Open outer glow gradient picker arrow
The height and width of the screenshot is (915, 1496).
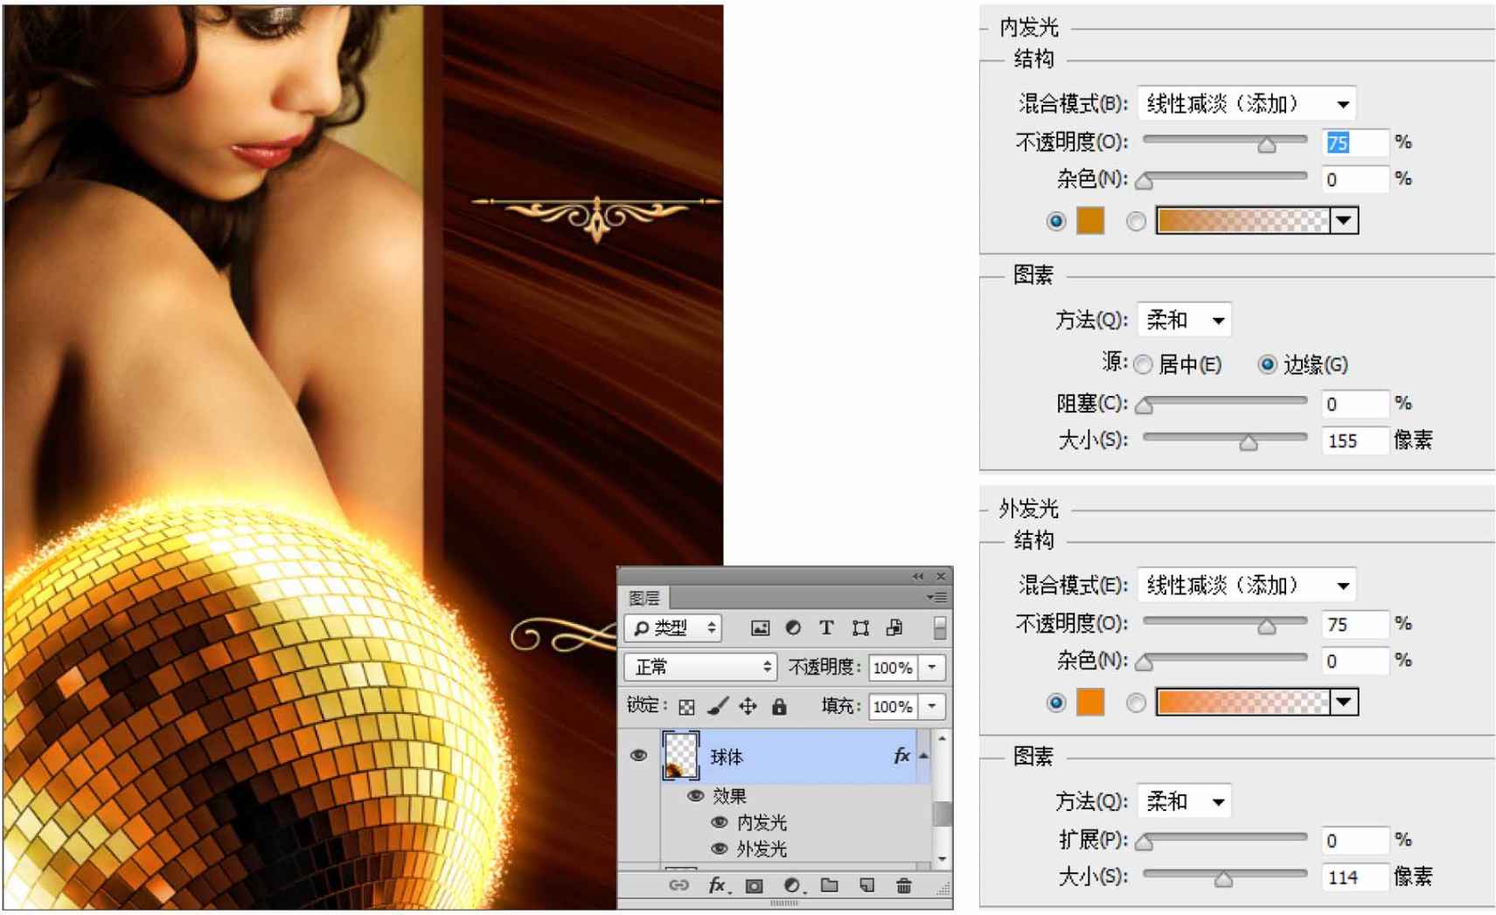[1344, 702]
